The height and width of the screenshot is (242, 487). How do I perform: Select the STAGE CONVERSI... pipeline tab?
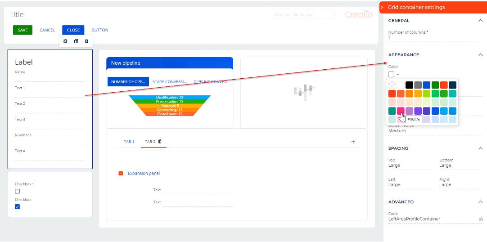pos(169,82)
